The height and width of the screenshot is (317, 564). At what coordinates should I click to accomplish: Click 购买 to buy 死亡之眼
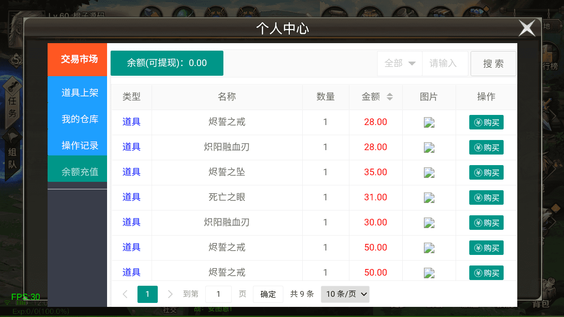tap(486, 197)
